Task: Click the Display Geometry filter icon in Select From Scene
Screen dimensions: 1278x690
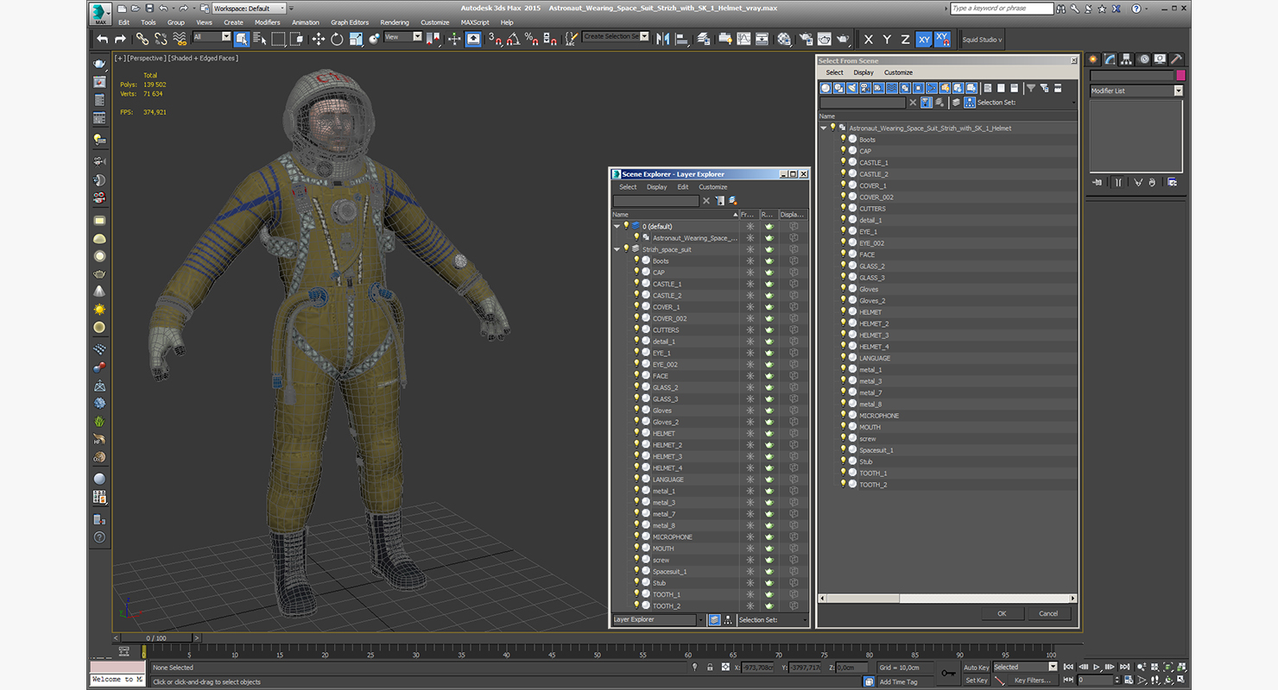Action: (x=826, y=88)
